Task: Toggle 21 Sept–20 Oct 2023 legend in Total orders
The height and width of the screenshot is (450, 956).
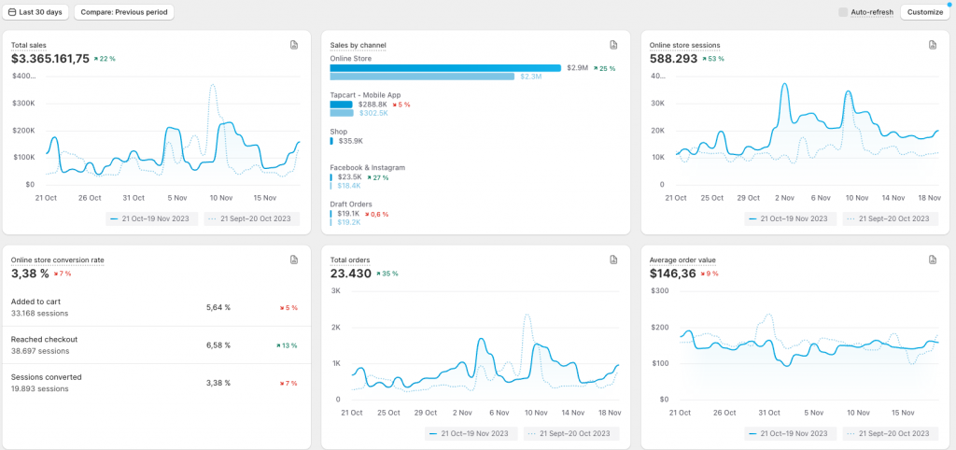Action: pos(573,433)
